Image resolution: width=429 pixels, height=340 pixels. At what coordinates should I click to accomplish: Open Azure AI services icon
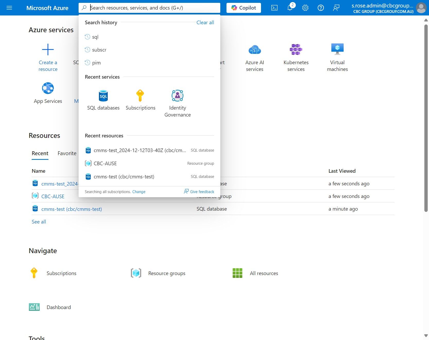[x=255, y=49]
